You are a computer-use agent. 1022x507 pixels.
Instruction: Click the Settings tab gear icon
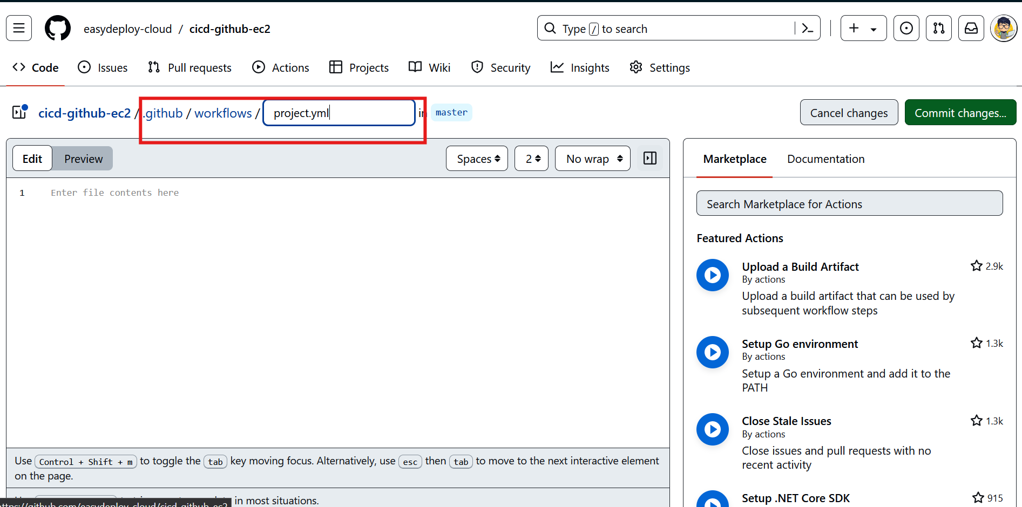coord(637,67)
